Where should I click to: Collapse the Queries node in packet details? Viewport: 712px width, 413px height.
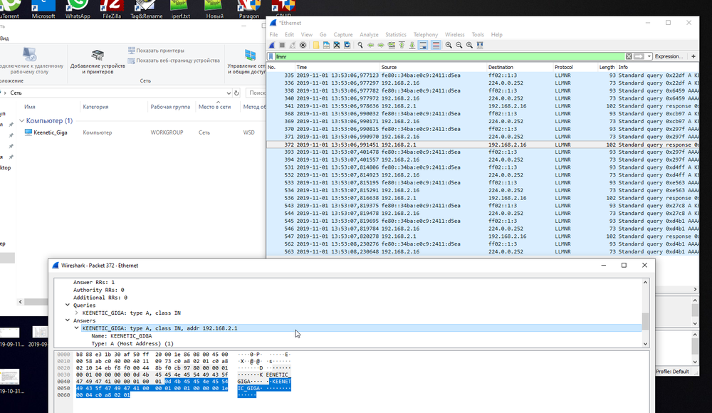(68, 305)
